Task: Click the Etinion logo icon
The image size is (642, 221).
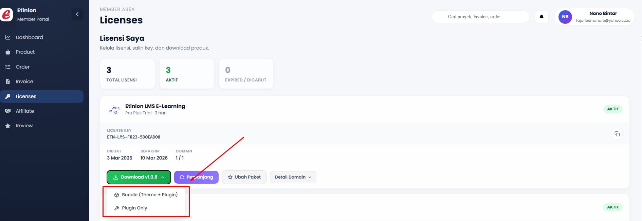Action: tap(6, 15)
